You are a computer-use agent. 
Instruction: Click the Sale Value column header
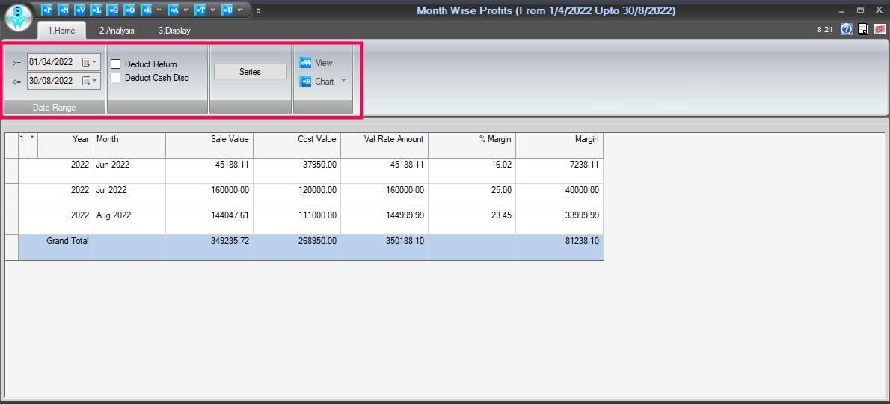tap(209, 145)
